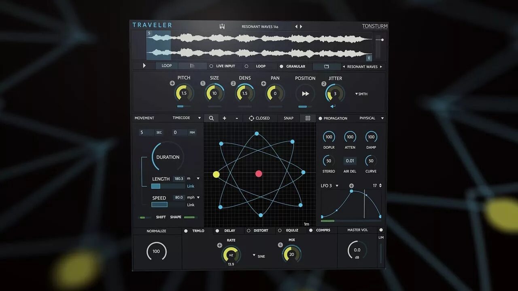Go to the previous preset arrow
This screenshot has width=518, height=291.
[296, 27]
